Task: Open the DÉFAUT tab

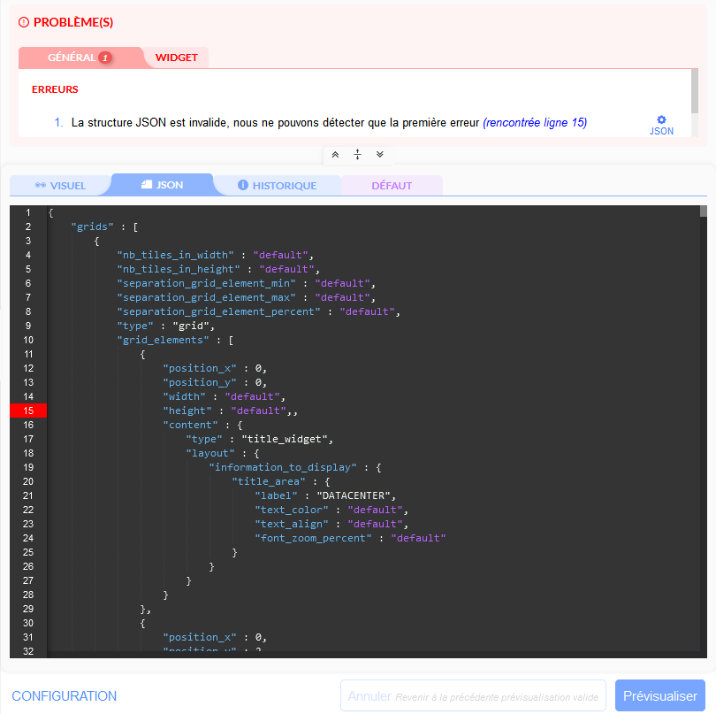Action: point(392,186)
